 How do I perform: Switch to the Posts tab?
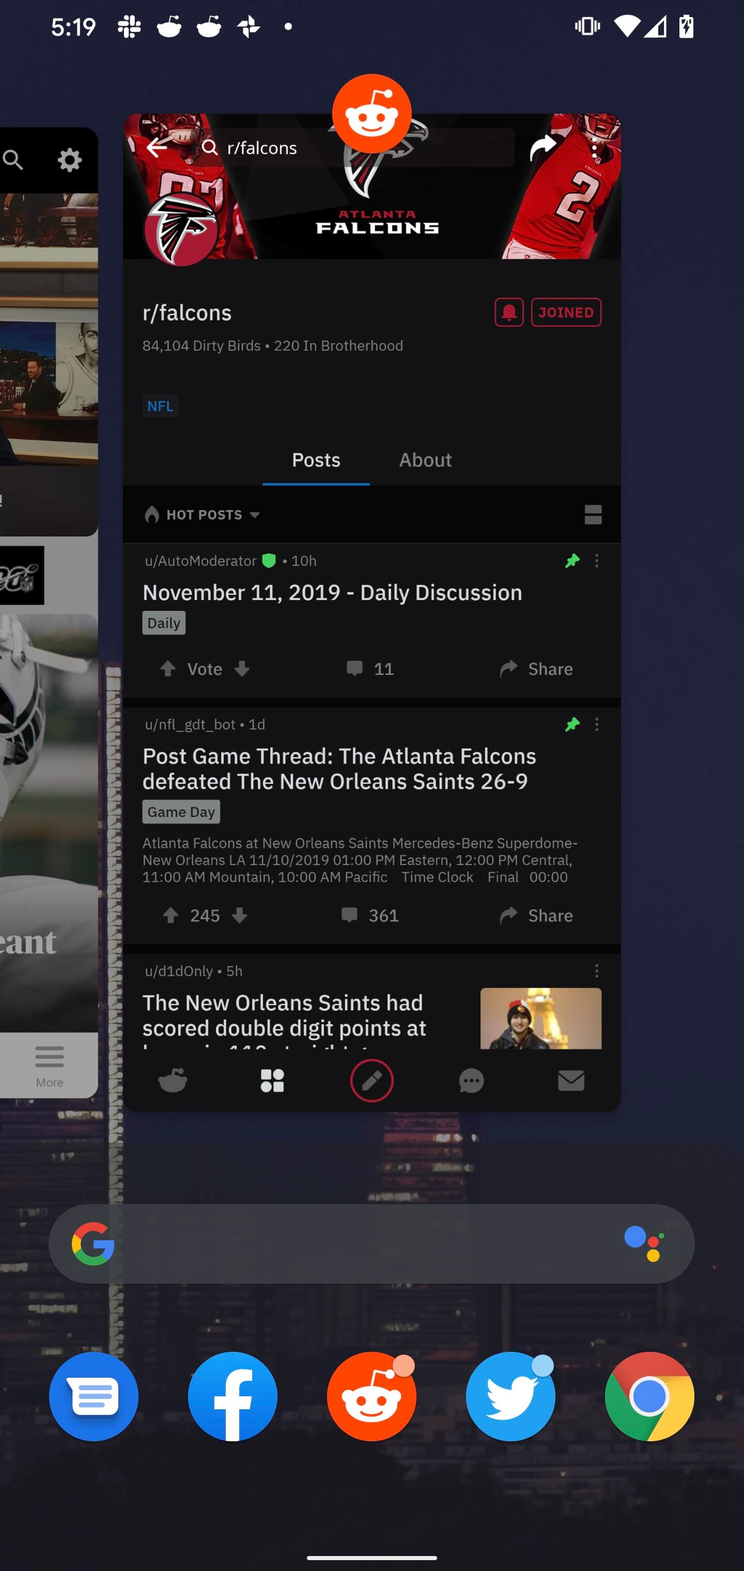click(x=316, y=460)
